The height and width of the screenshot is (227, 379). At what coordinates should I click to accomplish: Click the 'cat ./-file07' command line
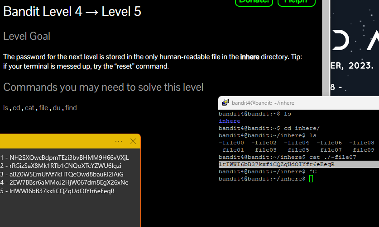pos(288,157)
